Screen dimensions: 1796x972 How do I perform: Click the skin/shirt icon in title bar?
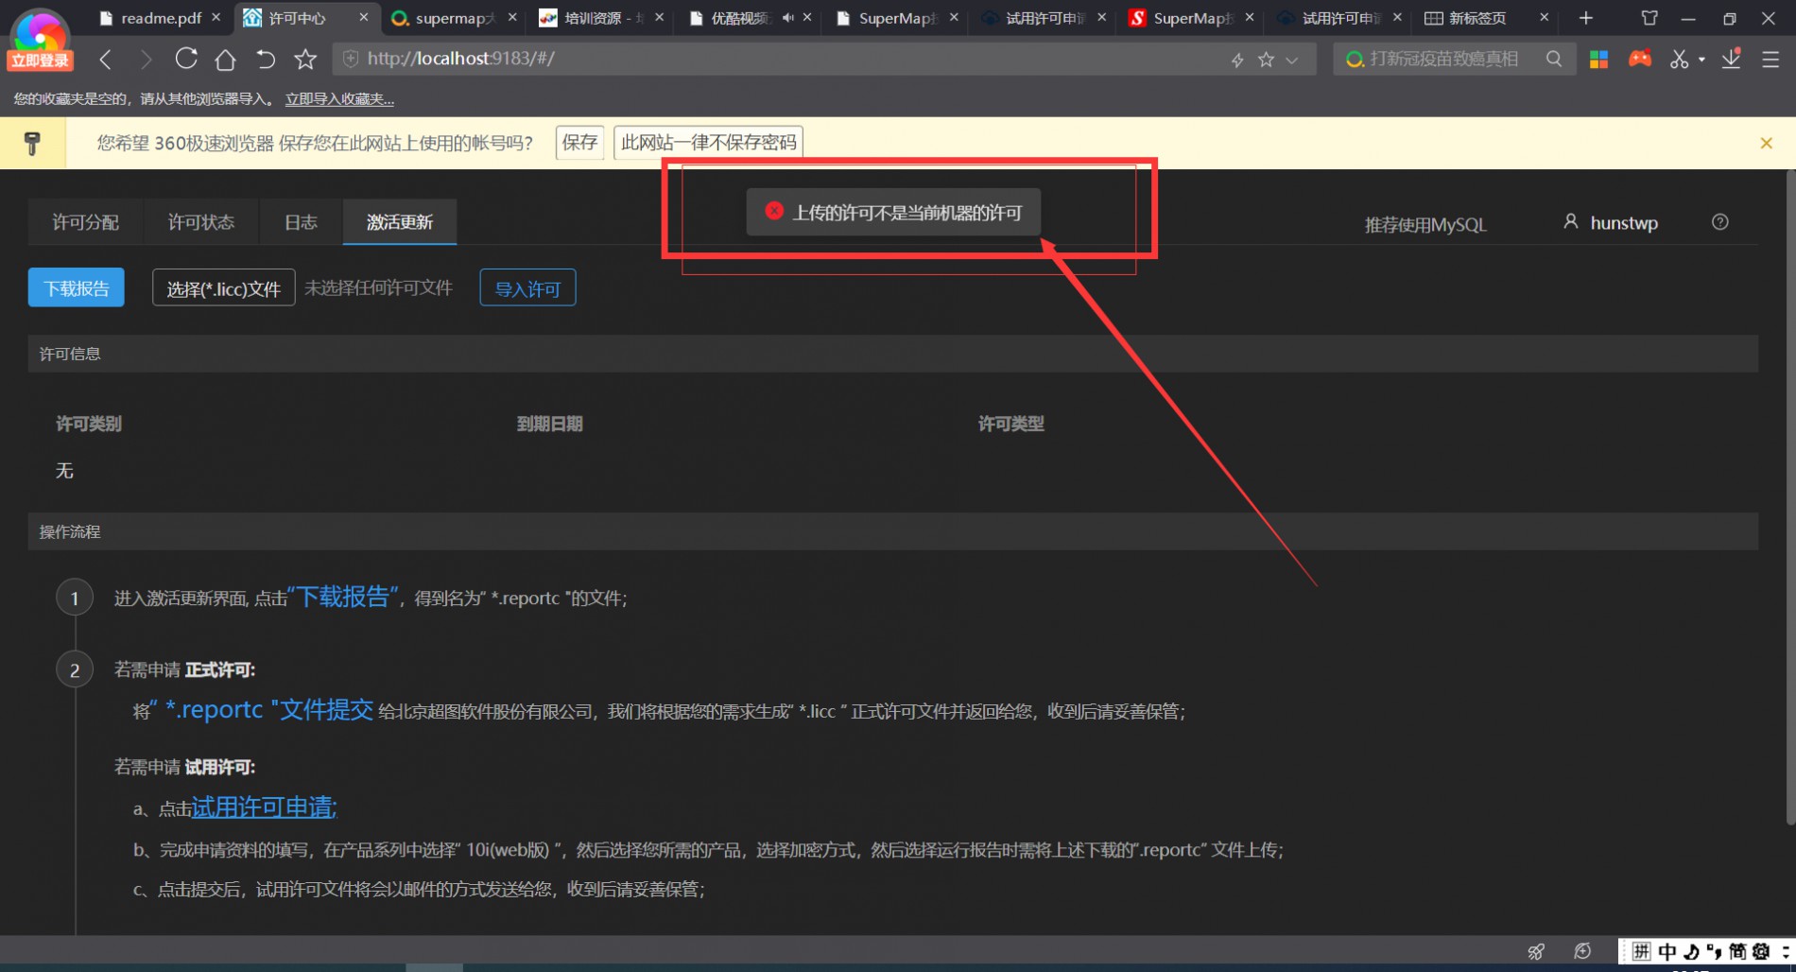click(1649, 18)
